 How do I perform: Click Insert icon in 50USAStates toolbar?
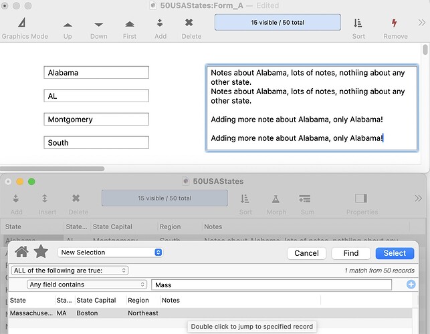click(45, 198)
